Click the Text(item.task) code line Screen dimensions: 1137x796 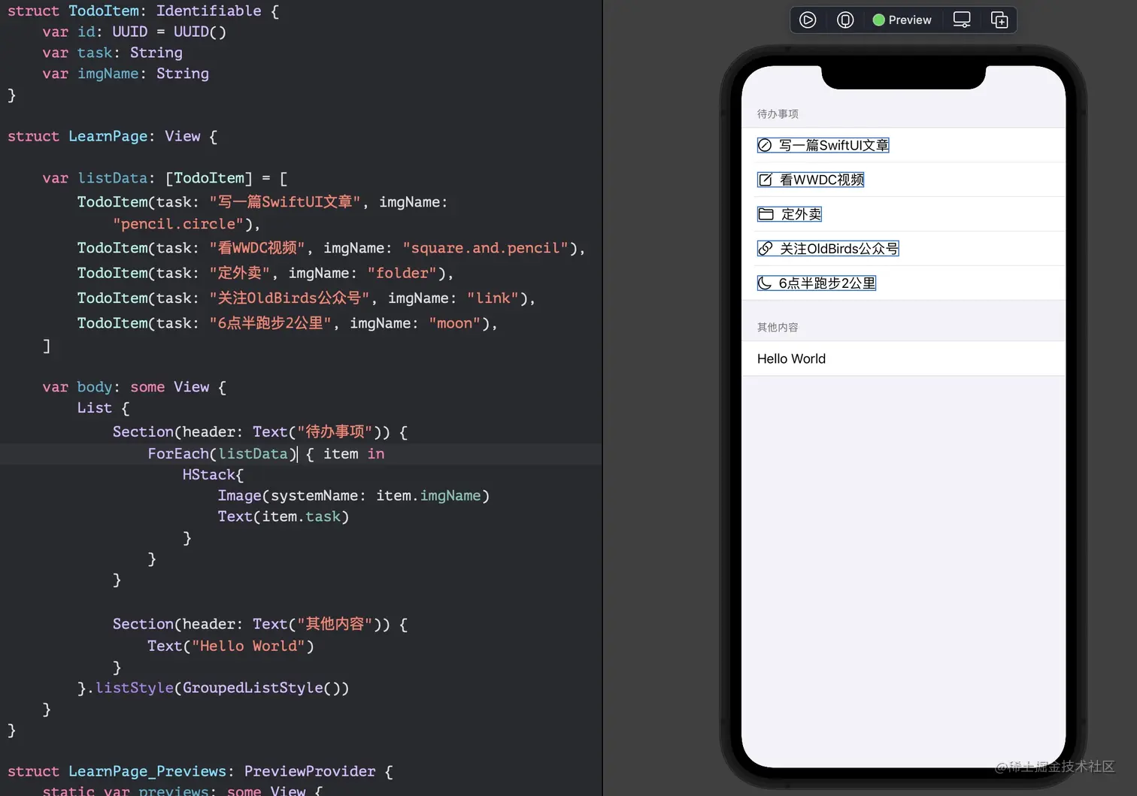click(283, 517)
